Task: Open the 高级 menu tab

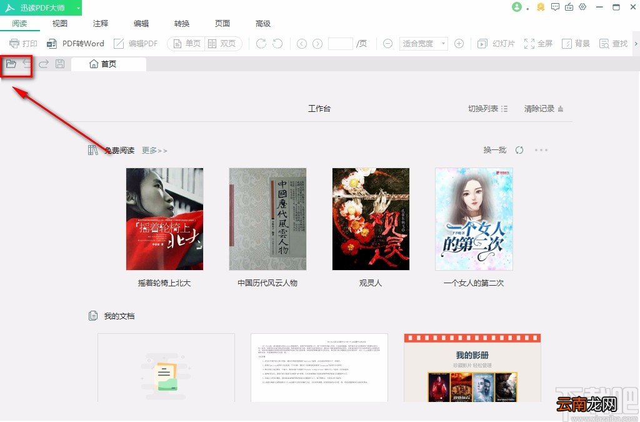Action: point(263,24)
